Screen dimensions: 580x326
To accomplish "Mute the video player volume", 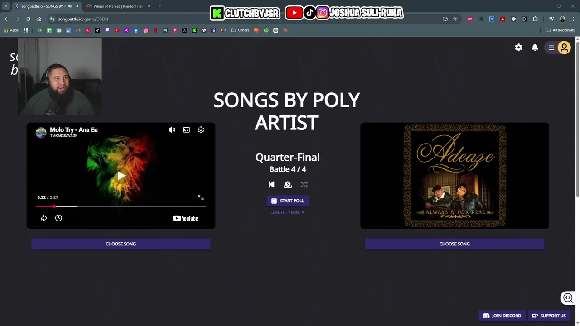I will click(172, 130).
